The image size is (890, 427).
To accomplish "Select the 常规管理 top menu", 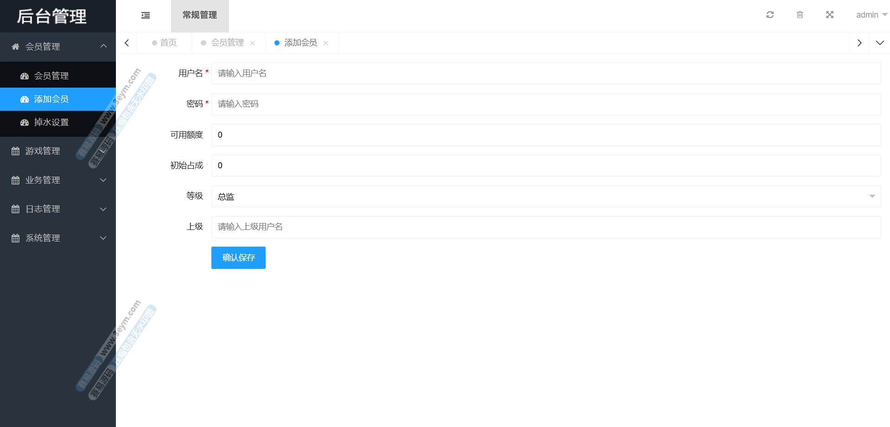I will point(200,15).
